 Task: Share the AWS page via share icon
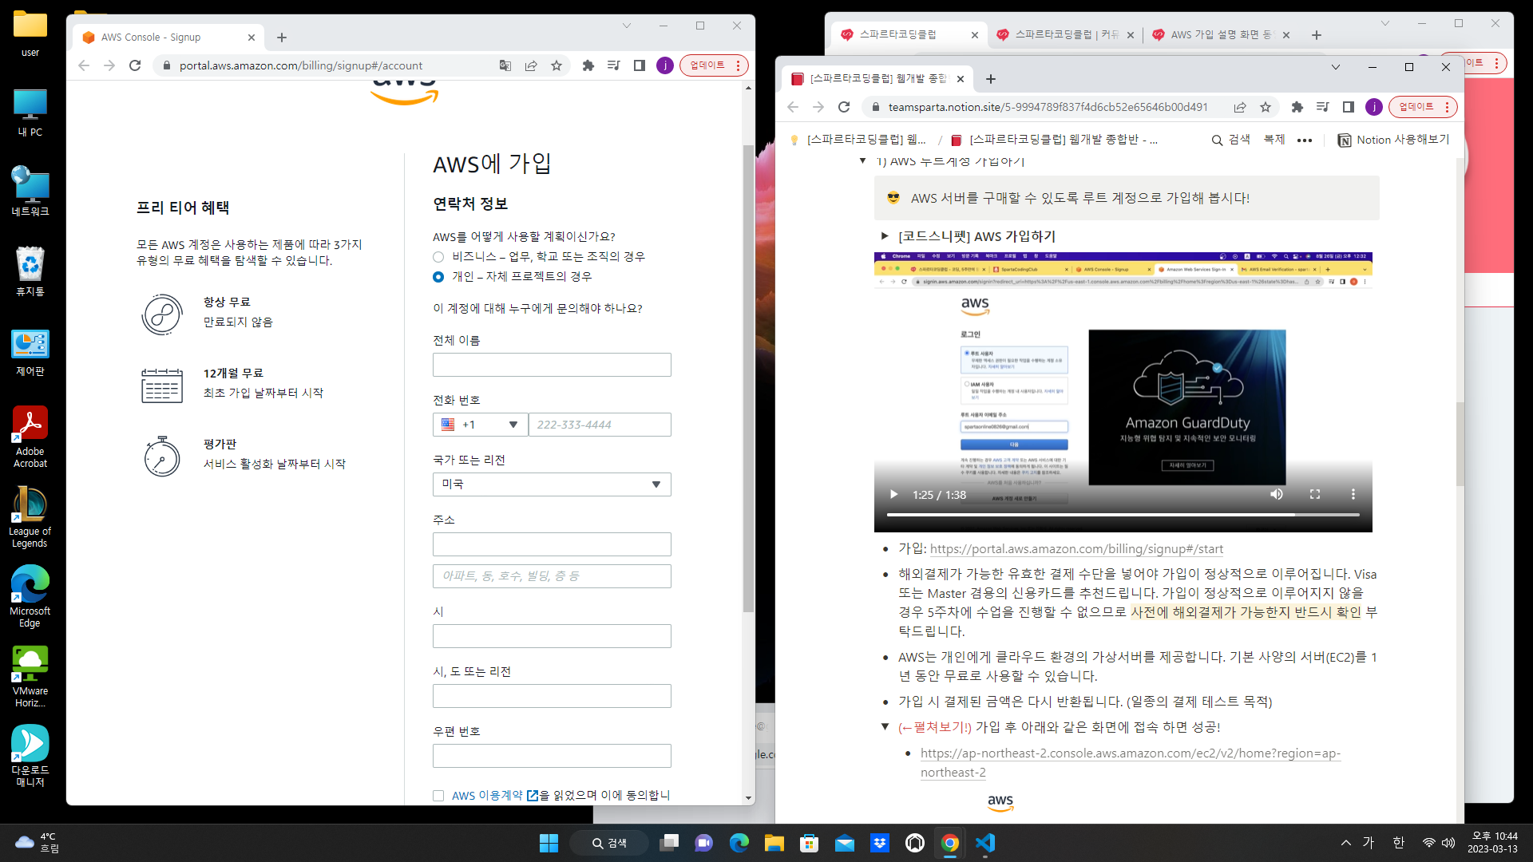click(x=531, y=65)
